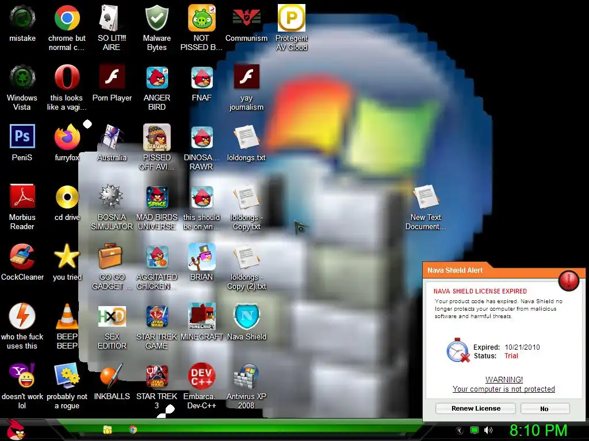589x441 pixels.
Task: Open the 'loldongs - Copy (2).txt' file
Action: pos(246,257)
